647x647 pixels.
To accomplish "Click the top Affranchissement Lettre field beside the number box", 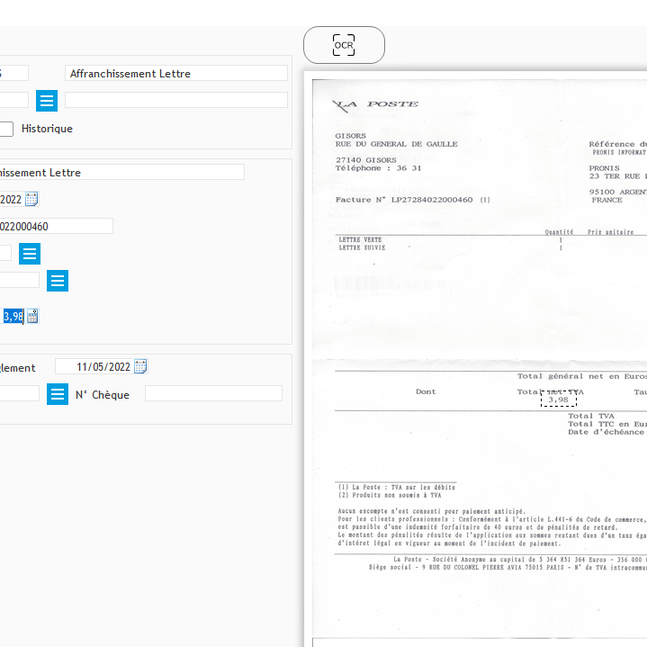I will click(176, 74).
